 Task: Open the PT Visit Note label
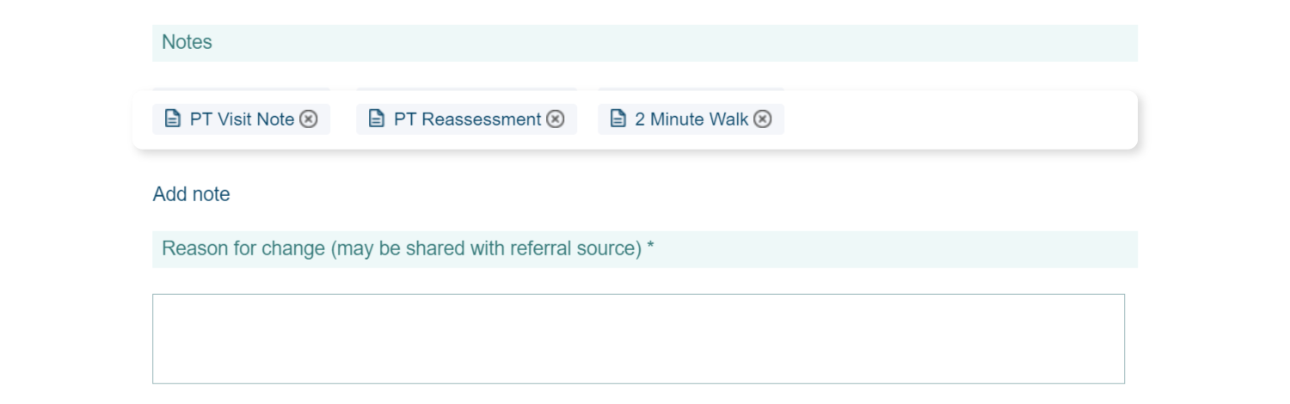242,119
